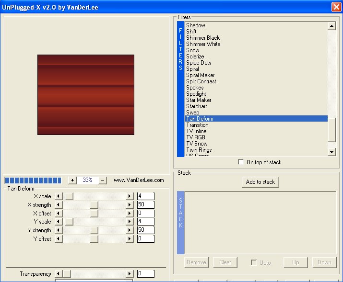Screen dimensions: 343x282
Task: Select the Starchart filter
Action: pyautogui.click(x=256, y=106)
